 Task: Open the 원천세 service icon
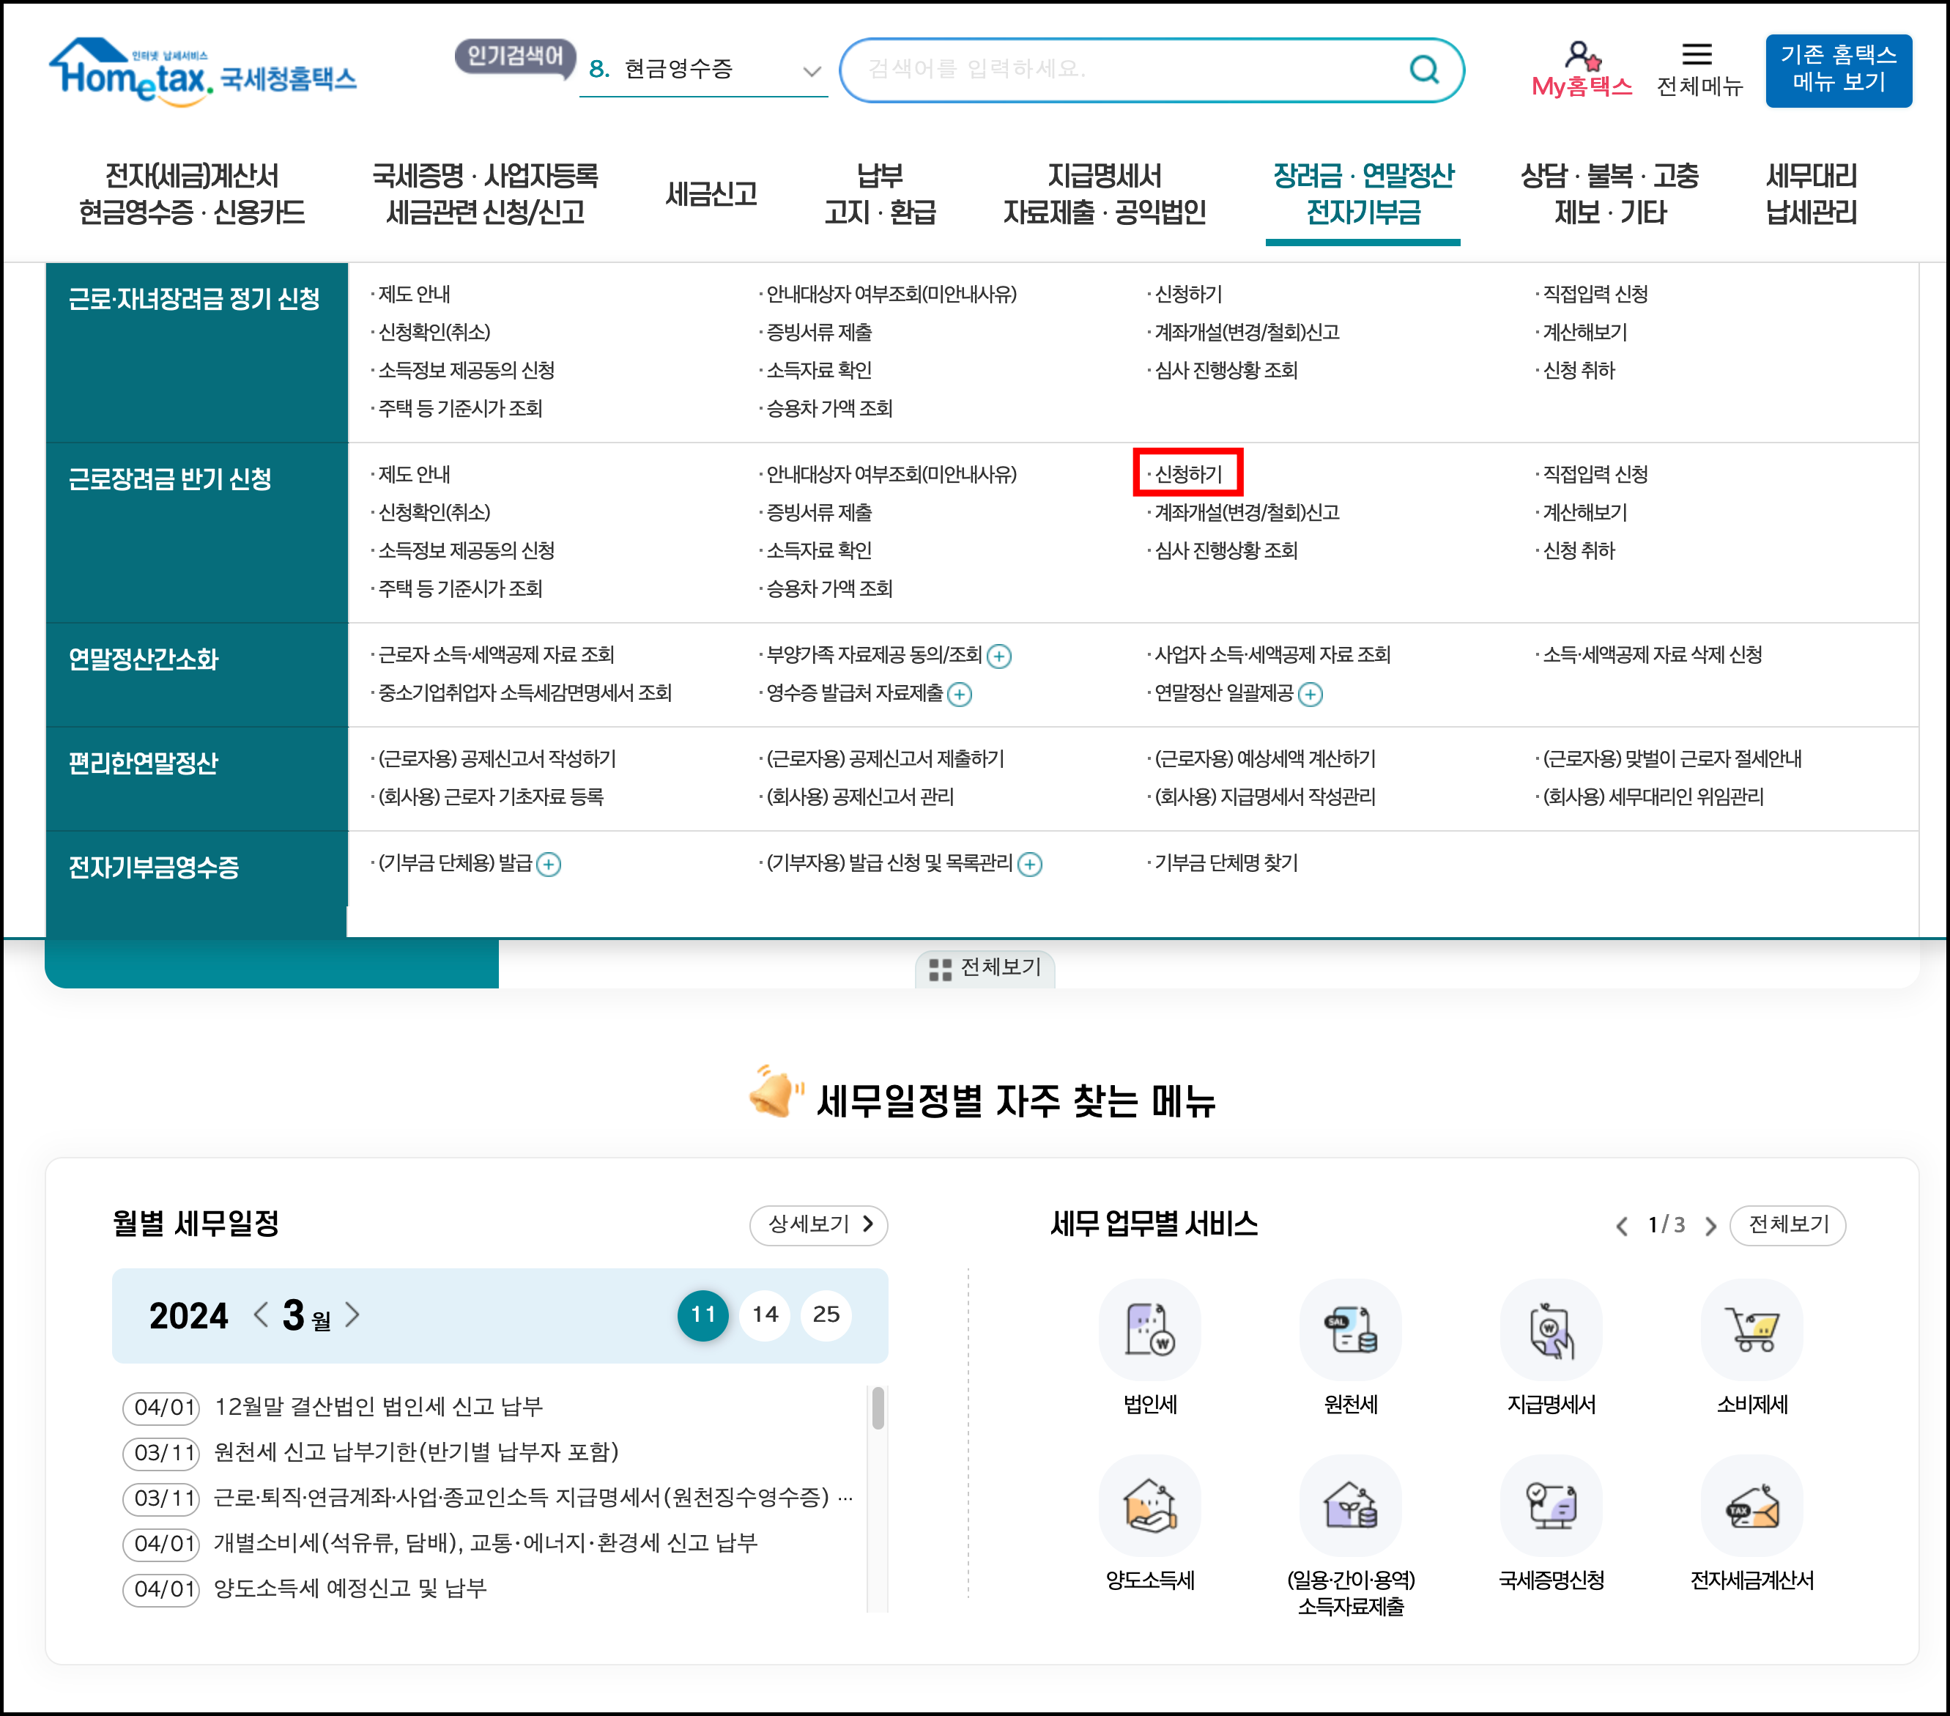coord(1350,1328)
